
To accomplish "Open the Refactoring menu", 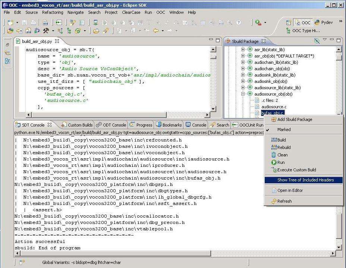I will coord(53,12).
